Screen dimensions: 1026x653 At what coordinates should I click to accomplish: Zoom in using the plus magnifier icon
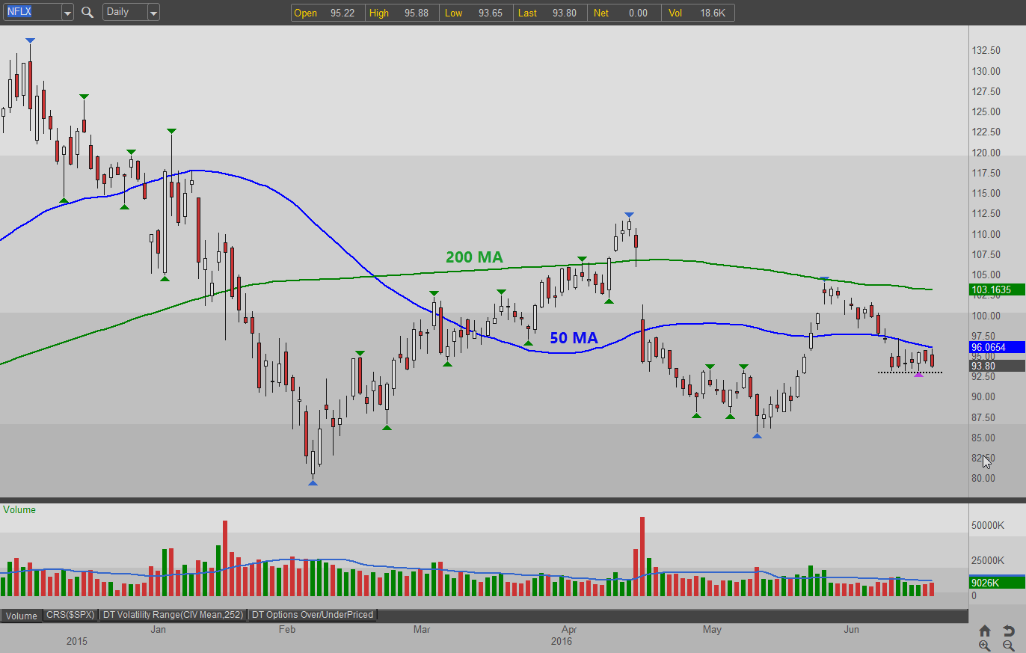pyautogui.click(x=985, y=646)
